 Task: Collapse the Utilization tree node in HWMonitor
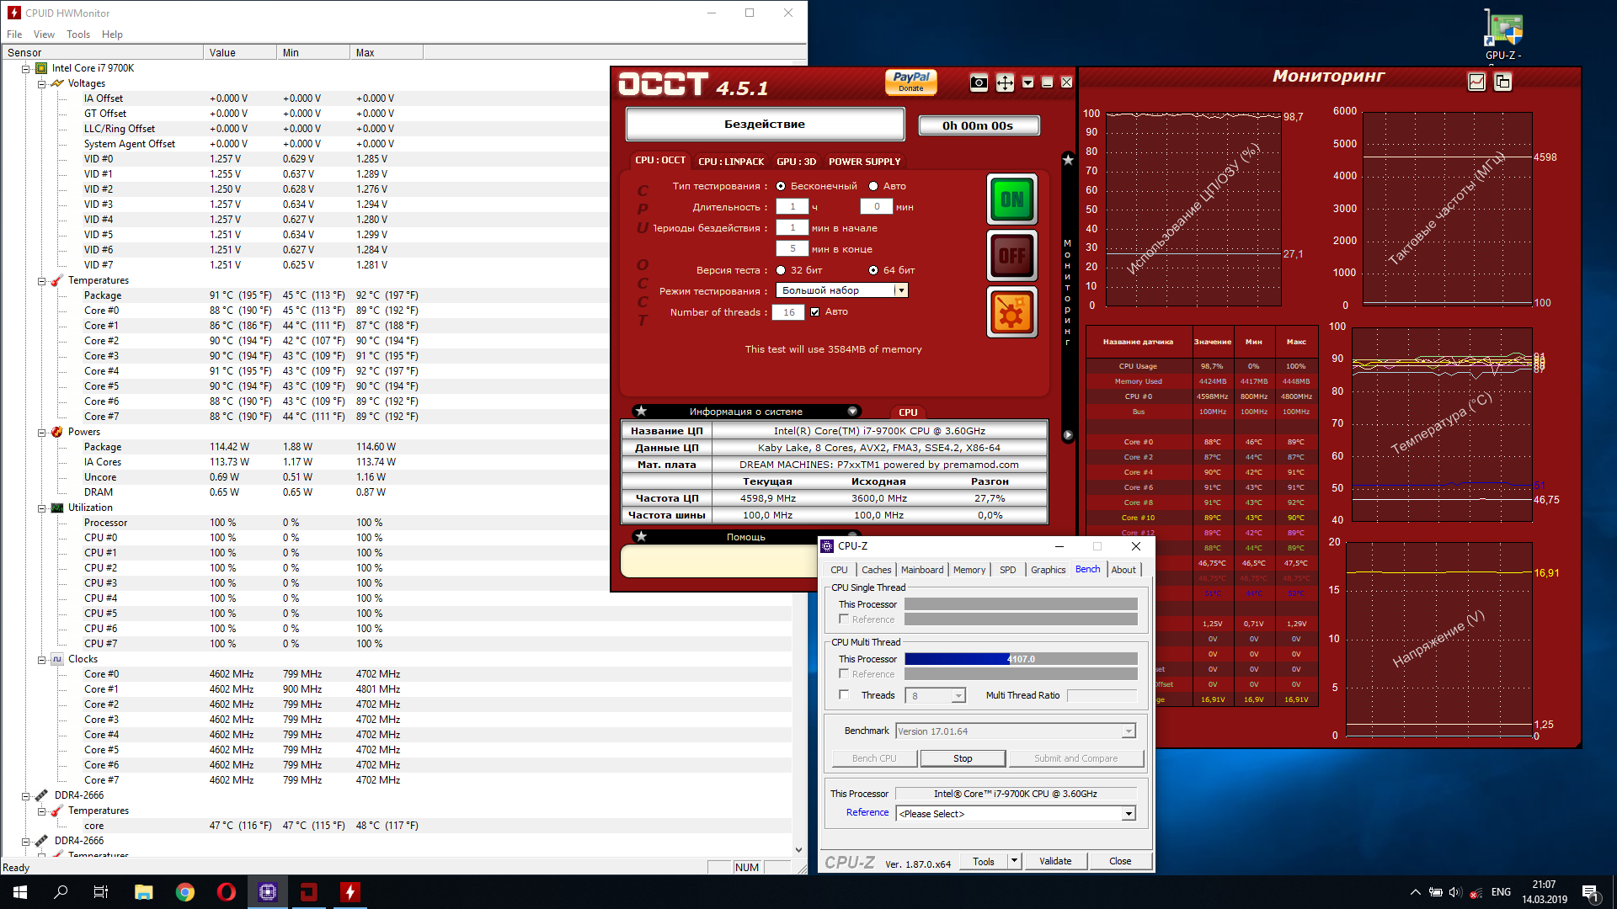41,508
